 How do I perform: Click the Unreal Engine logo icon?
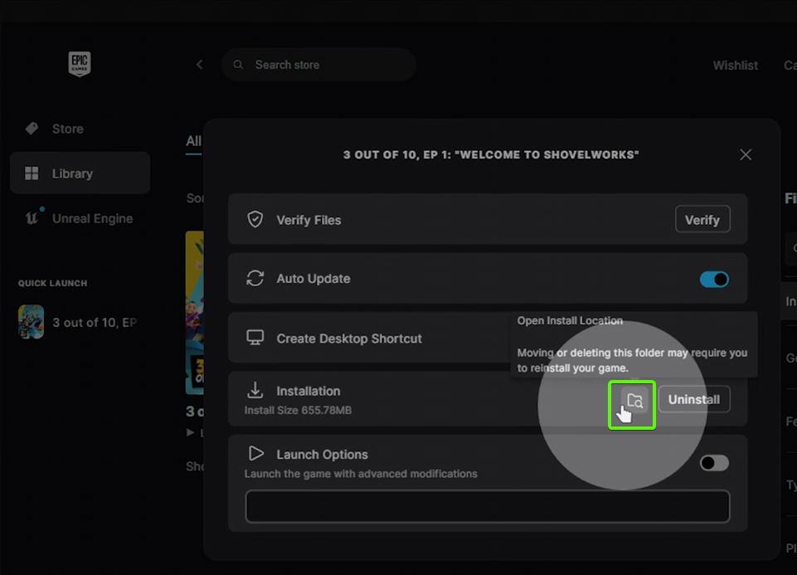click(32, 218)
